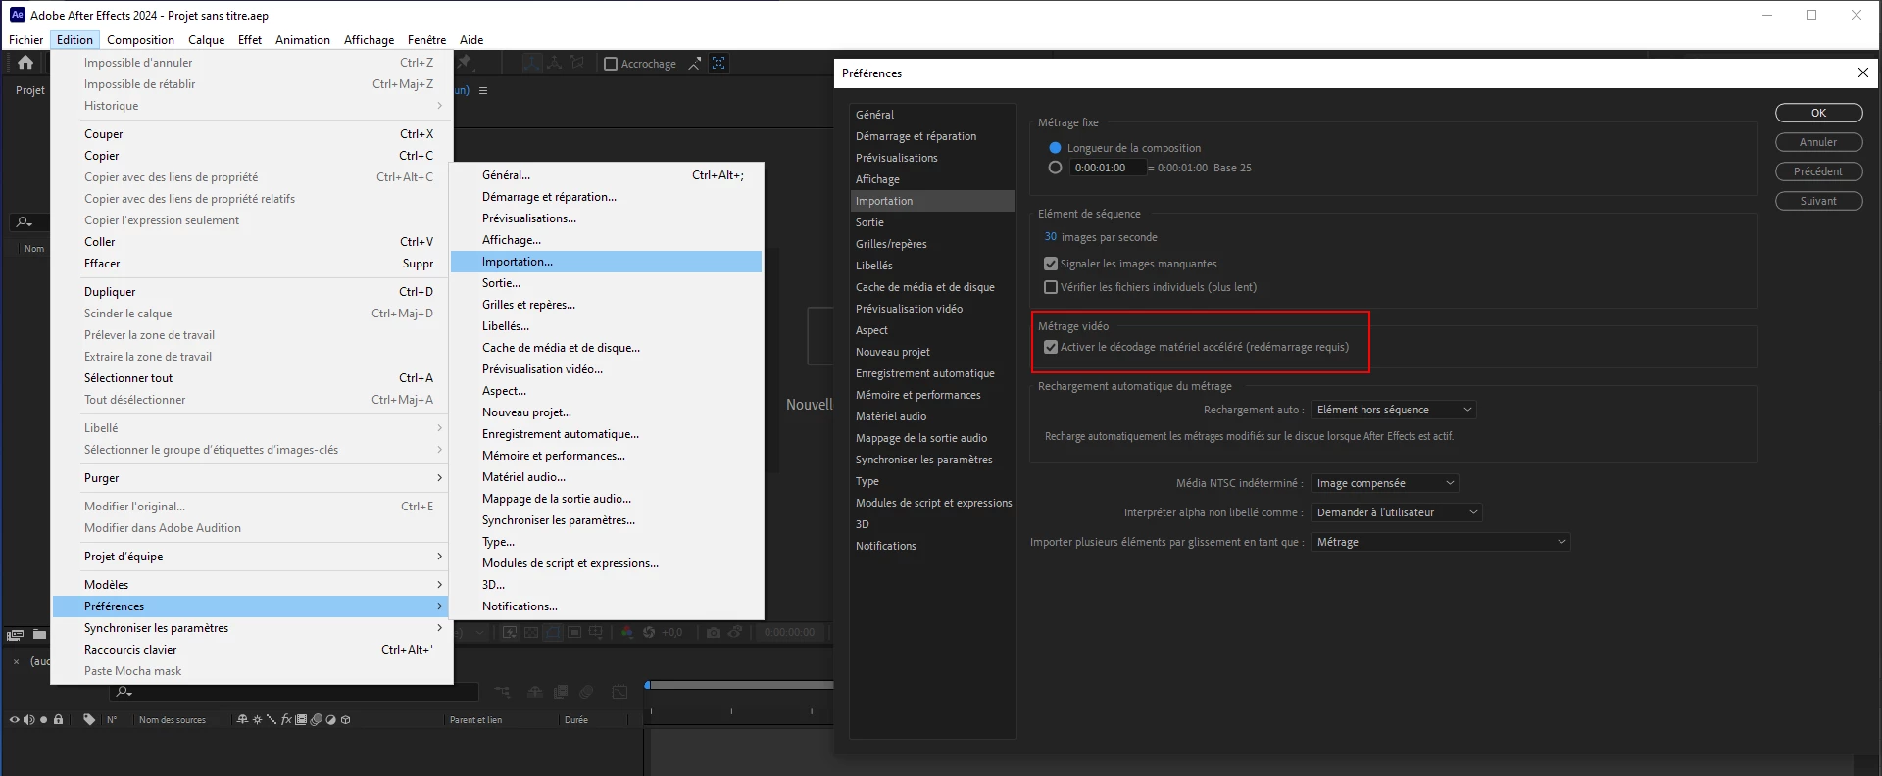Click the fixed footage duration 0:00:01:00 field

click(1107, 168)
